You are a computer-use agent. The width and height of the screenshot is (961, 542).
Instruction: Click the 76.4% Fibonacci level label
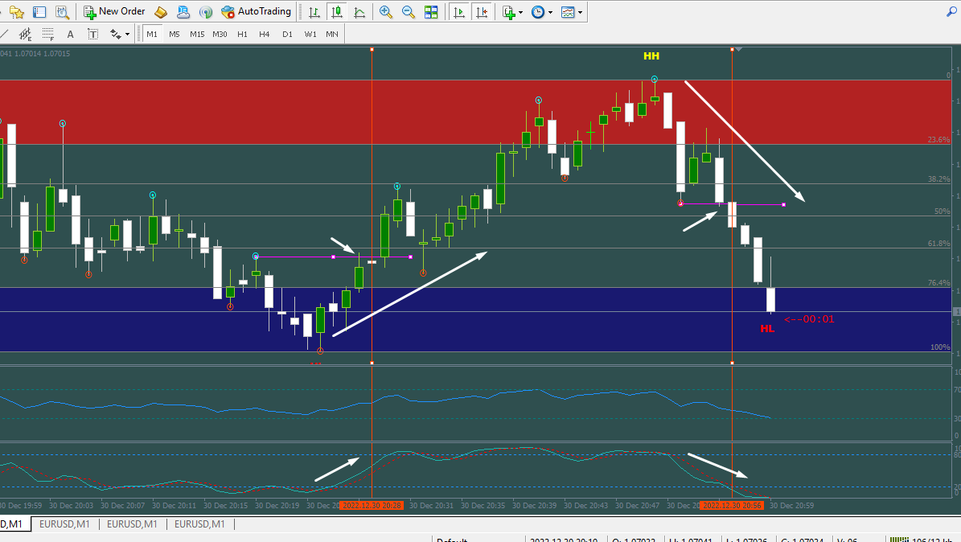[x=939, y=283]
